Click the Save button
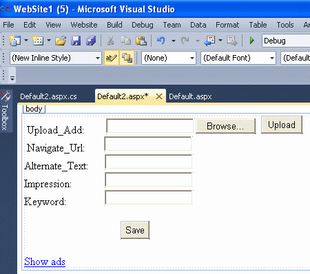Viewport: 310px width, 274px height. click(135, 230)
